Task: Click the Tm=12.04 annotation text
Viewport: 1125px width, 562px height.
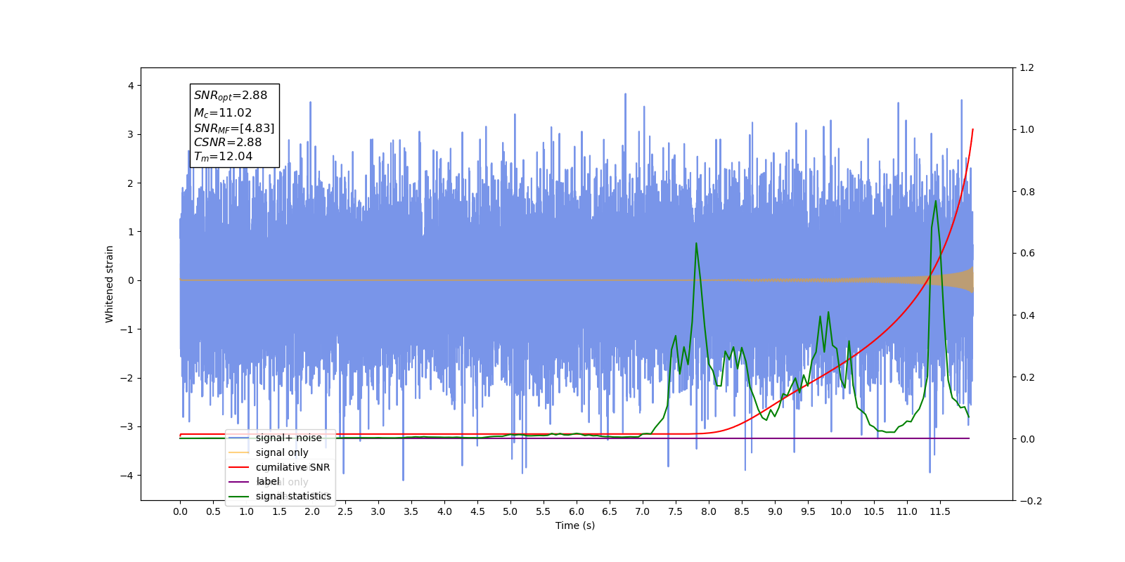Action: coord(223,157)
